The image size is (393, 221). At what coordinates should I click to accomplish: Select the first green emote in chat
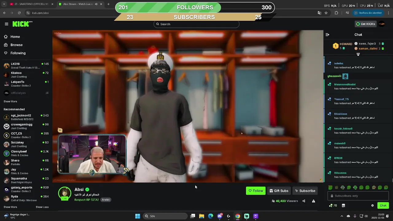click(x=330, y=188)
